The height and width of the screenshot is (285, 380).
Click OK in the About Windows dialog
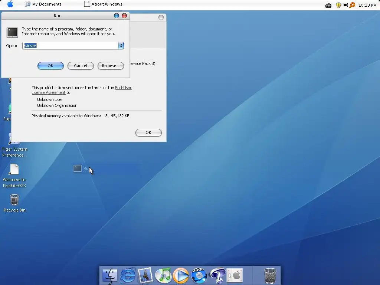(x=148, y=132)
